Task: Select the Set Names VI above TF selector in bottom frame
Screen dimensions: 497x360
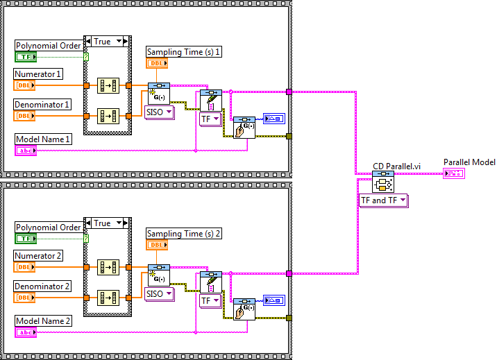Action: [211, 282]
